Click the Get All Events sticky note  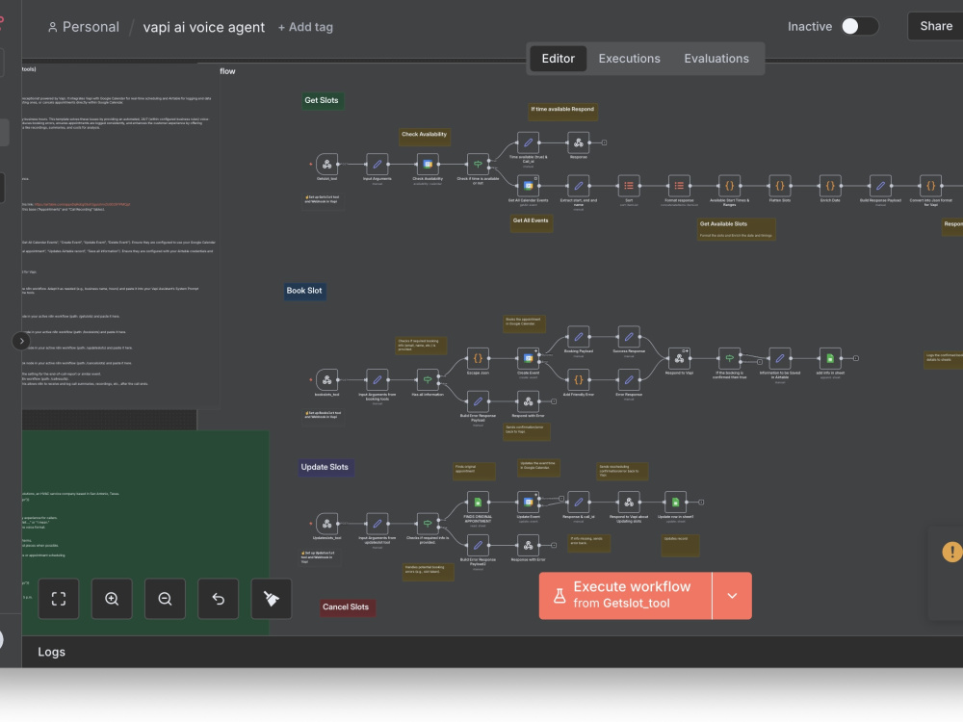[532, 223]
